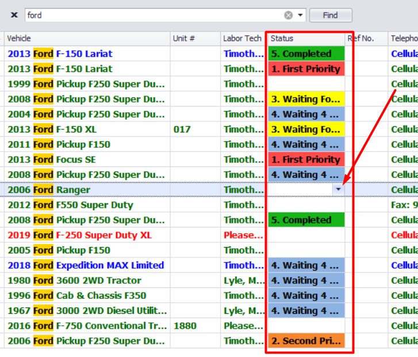The width and height of the screenshot is (418, 357).
Task: Sort by the Vehicle column header
Action: 87,39
